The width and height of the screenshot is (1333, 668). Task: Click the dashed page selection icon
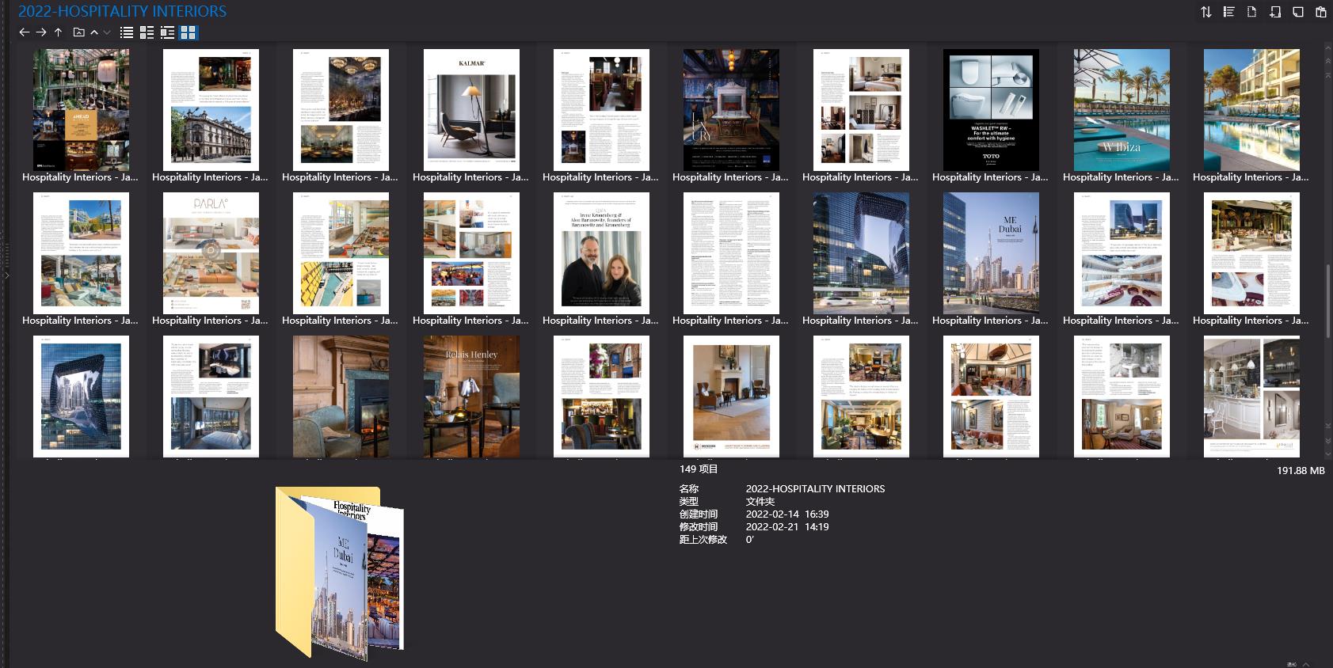point(1251,12)
